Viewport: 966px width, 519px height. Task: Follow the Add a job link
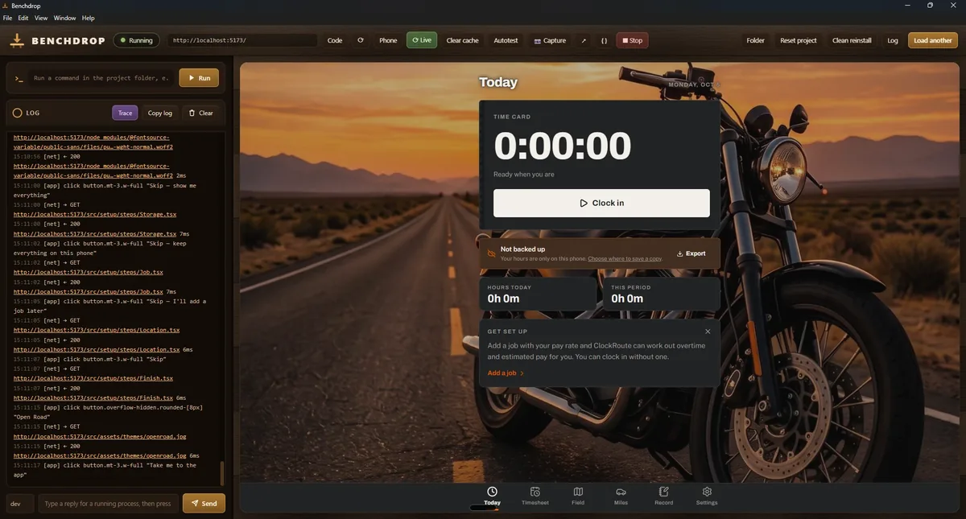506,373
